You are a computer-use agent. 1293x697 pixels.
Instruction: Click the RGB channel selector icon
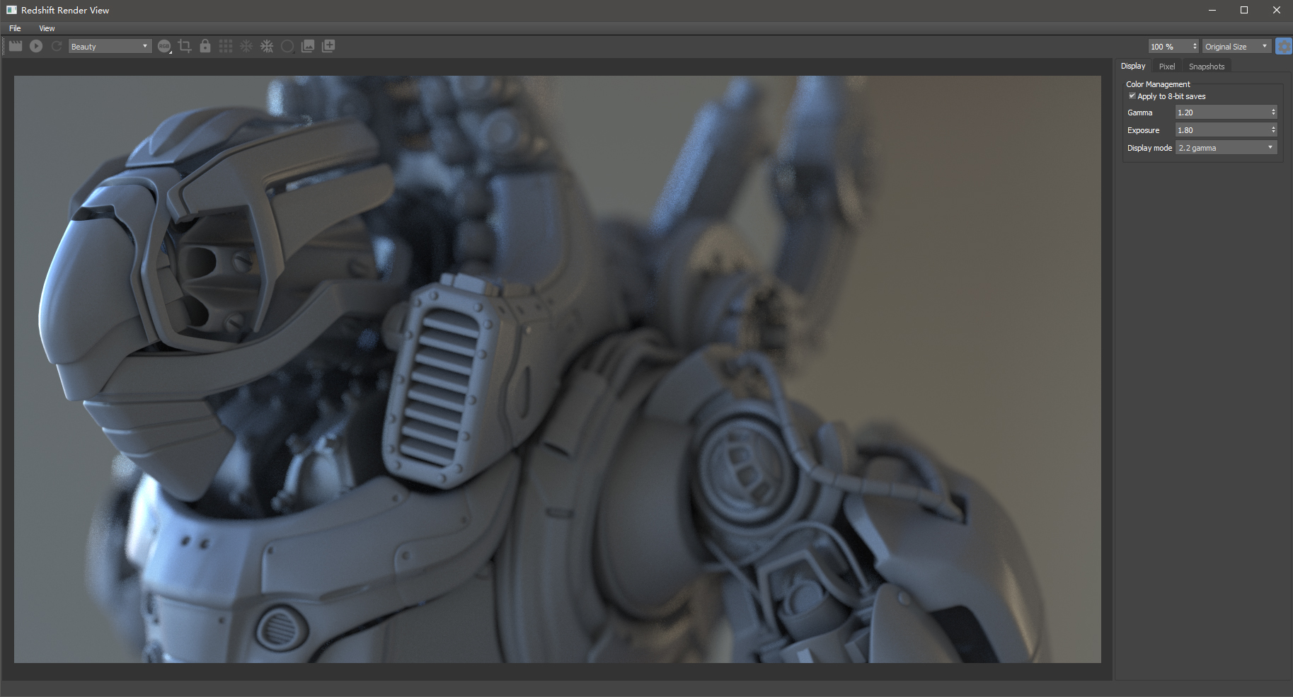pyautogui.click(x=164, y=46)
